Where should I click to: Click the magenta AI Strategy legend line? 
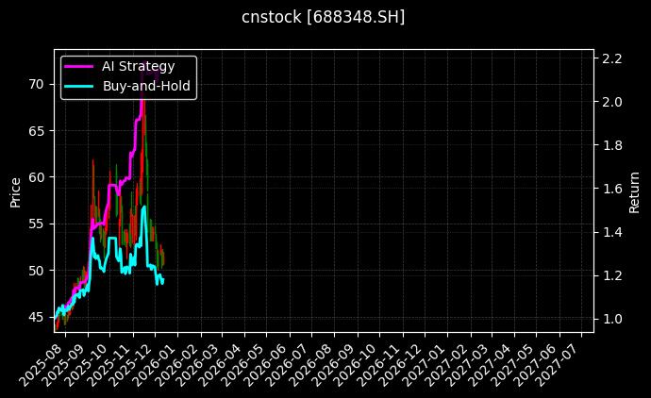[x=79, y=66]
